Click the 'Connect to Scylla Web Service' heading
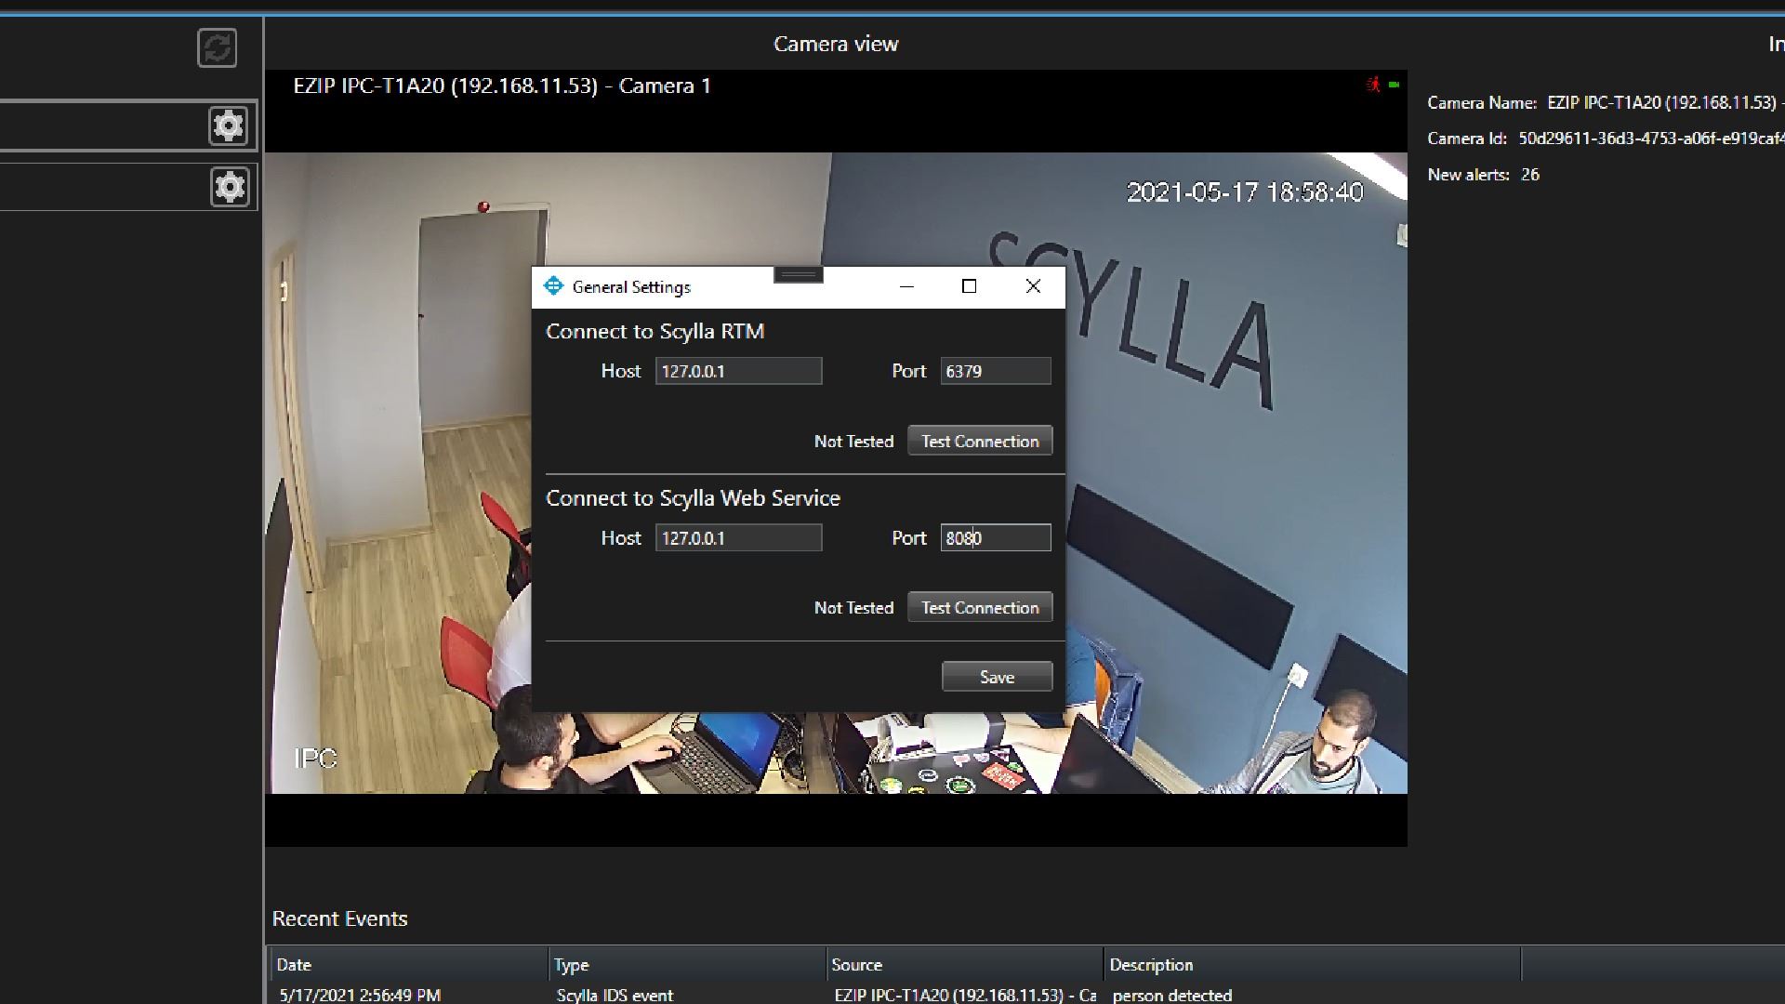 point(693,497)
